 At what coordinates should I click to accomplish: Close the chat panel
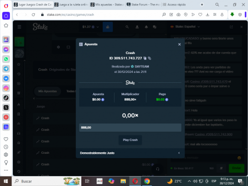[x=242, y=27]
